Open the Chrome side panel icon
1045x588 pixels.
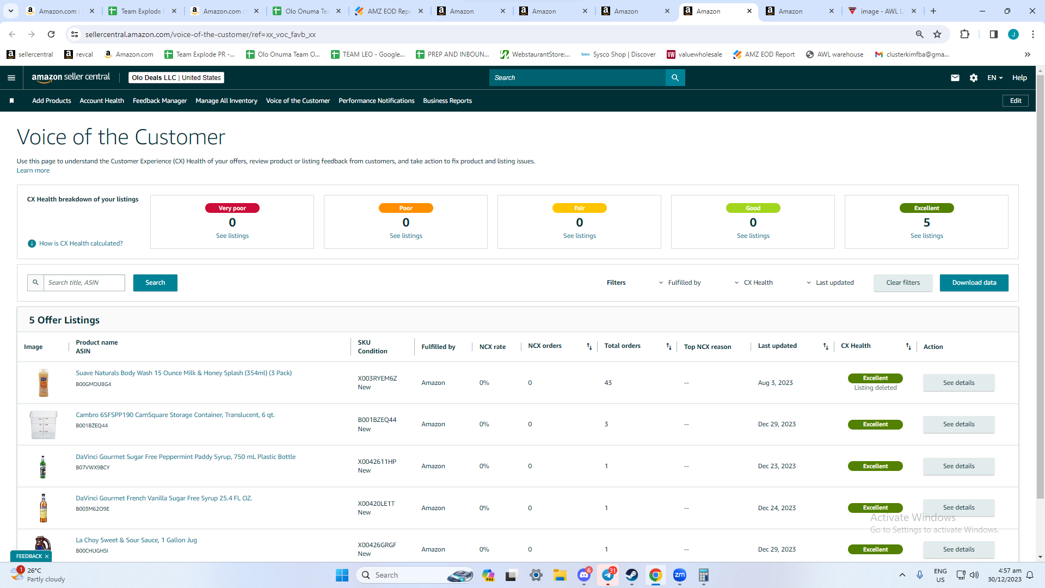pyautogui.click(x=993, y=34)
